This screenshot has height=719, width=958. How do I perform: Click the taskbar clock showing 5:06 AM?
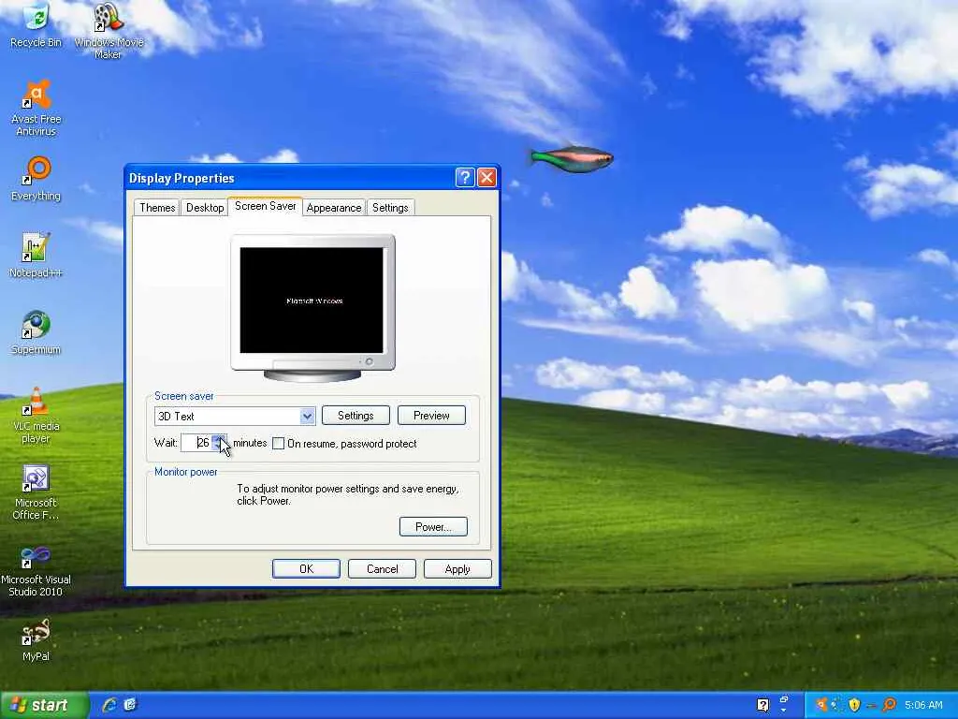(923, 706)
